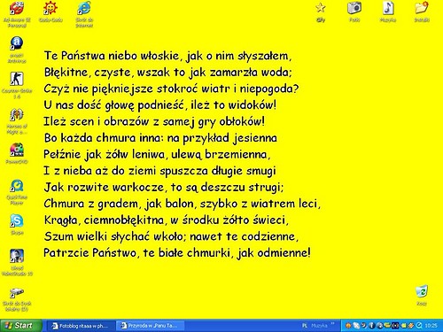Open the QuickTime Player shortcut

pos(17,192)
